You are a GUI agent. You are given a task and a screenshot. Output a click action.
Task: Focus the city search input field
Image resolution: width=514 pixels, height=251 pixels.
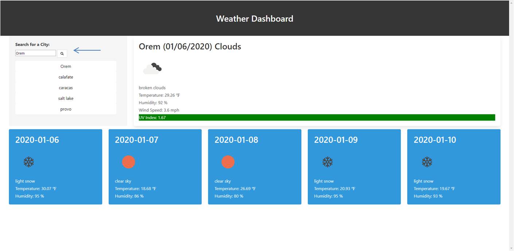point(36,53)
